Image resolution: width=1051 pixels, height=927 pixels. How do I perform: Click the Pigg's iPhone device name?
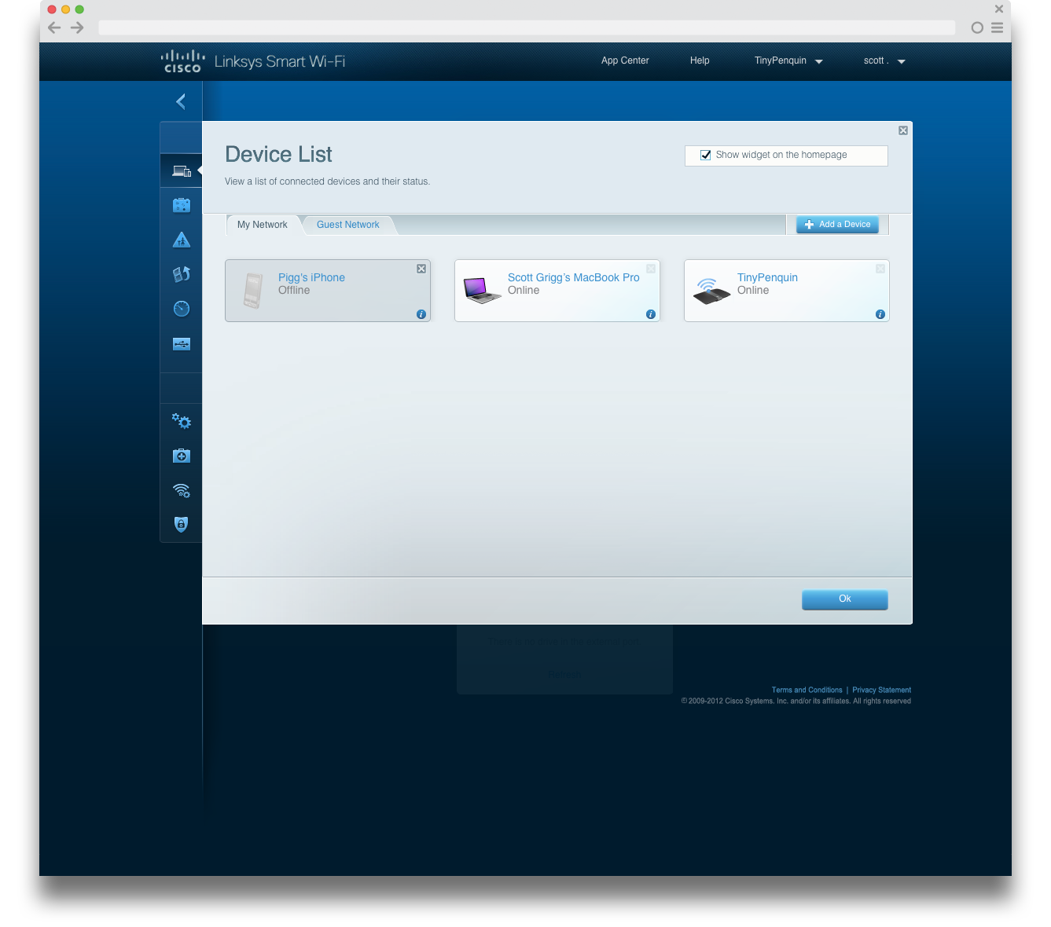pos(311,277)
